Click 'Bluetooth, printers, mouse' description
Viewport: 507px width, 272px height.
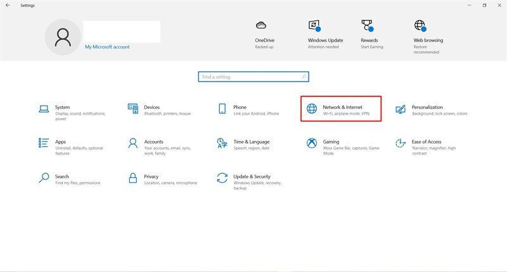[x=167, y=114]
